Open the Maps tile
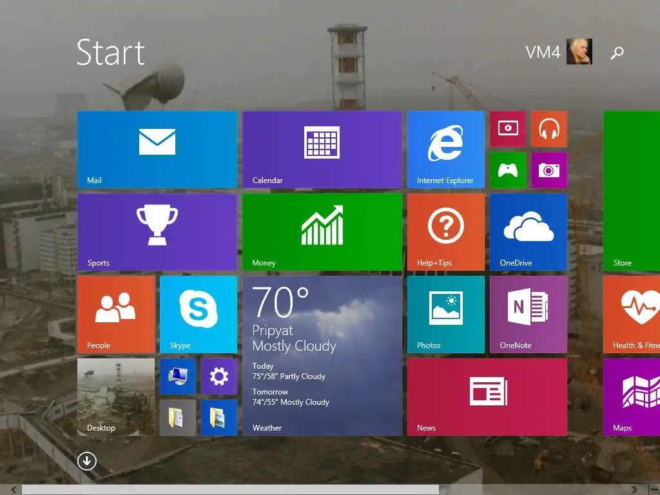Screen dimensions: 660x495 pyautogui.click(x=632, y=397)
